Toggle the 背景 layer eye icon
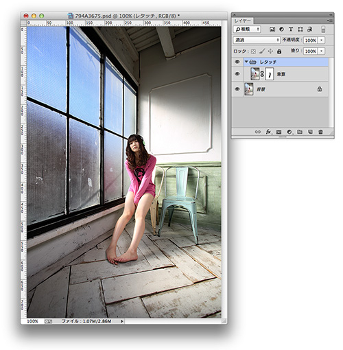 [237, 89]
